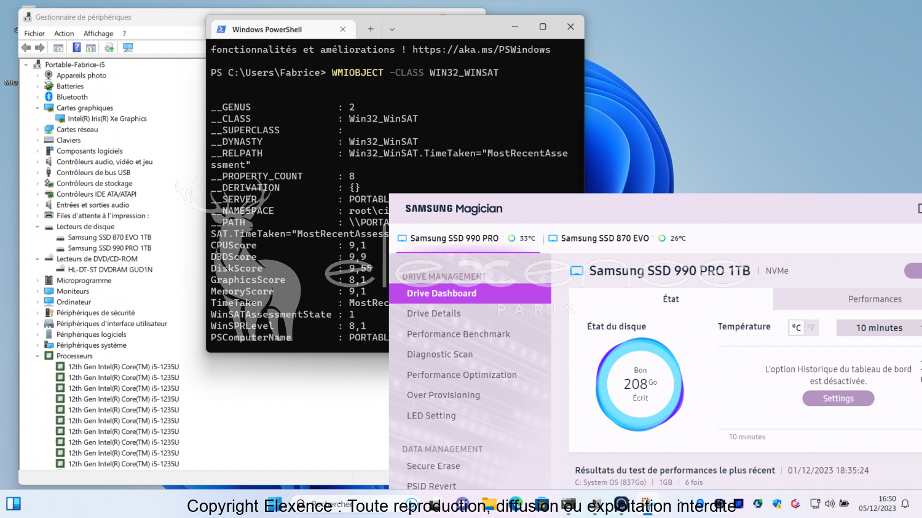Select Intel(R) Iris(R) Xe Graphics device
The image size is (922, 518).
pyautogui.click(x=107, y=119)
